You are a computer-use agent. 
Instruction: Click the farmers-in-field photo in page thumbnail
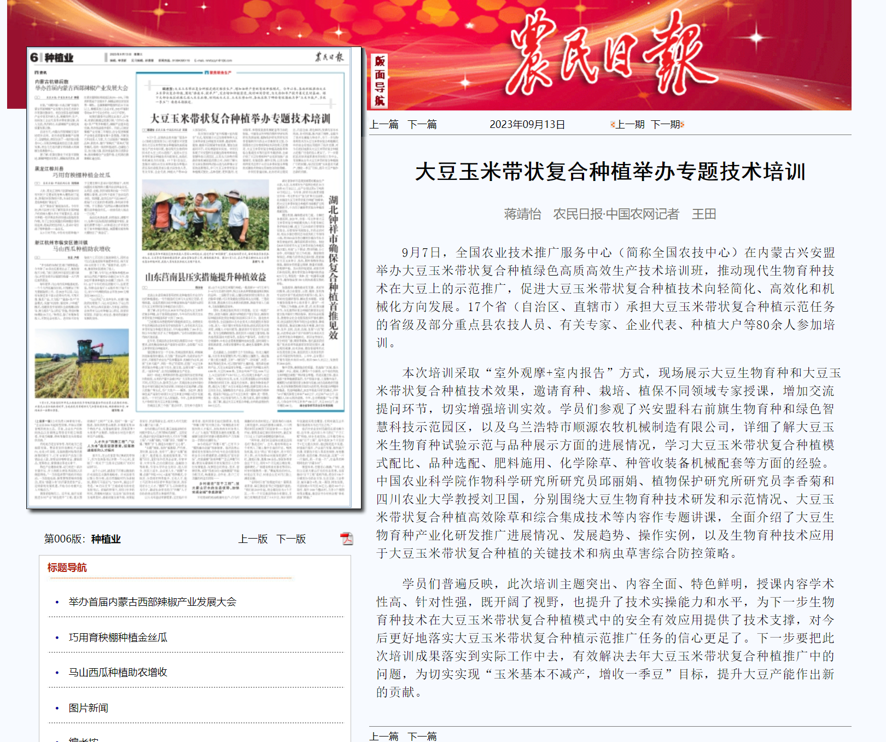pos(205,215)
